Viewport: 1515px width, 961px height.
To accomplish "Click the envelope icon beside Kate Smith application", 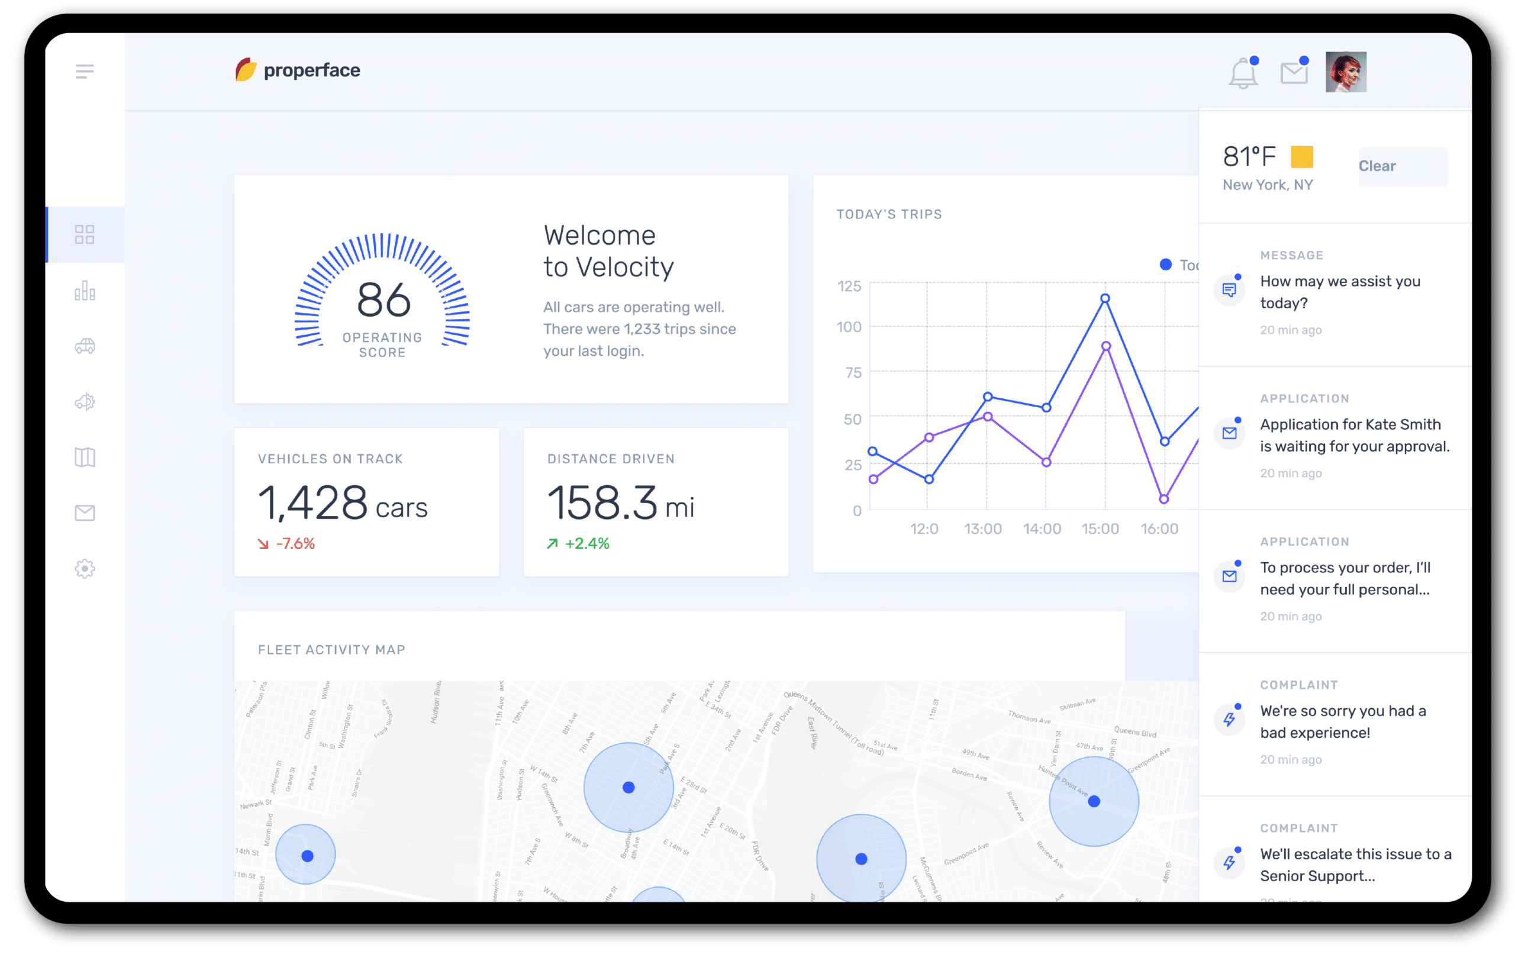I will pos(1229,433).
